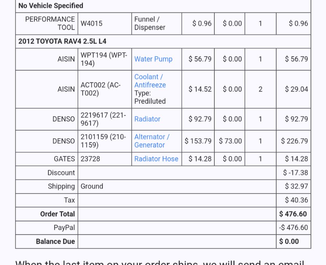Click the Shipping row label
Image resolution: width=326 pixels, height=265 pixels.
(62, 187)
